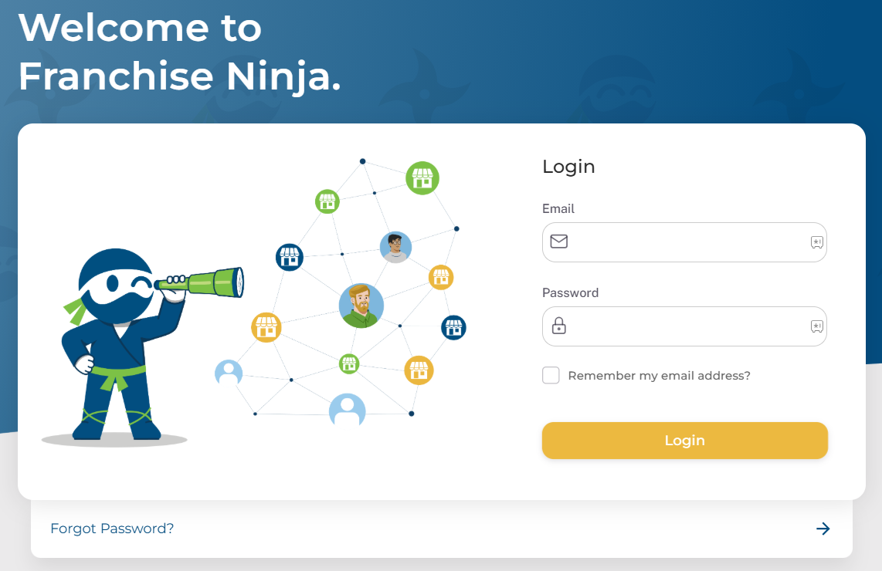Click the password manager icon in Password field
The image size is (882, 571).
816,326
